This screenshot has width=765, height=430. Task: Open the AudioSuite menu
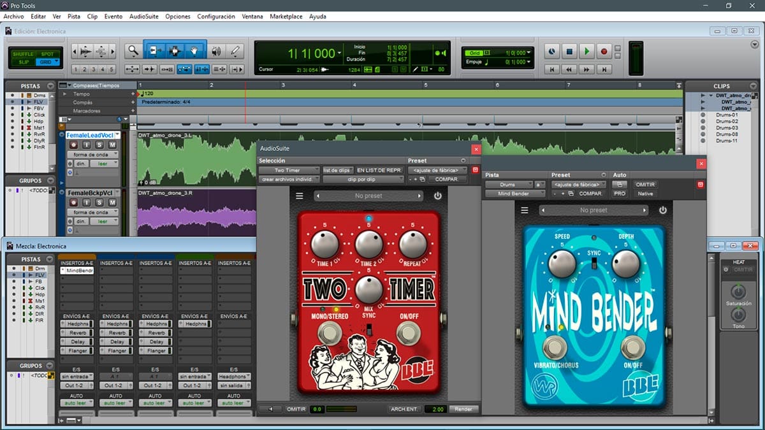click(x=144, y=17)
